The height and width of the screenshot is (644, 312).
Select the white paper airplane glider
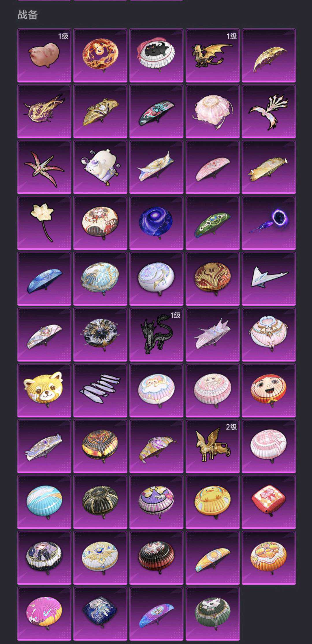269,279
